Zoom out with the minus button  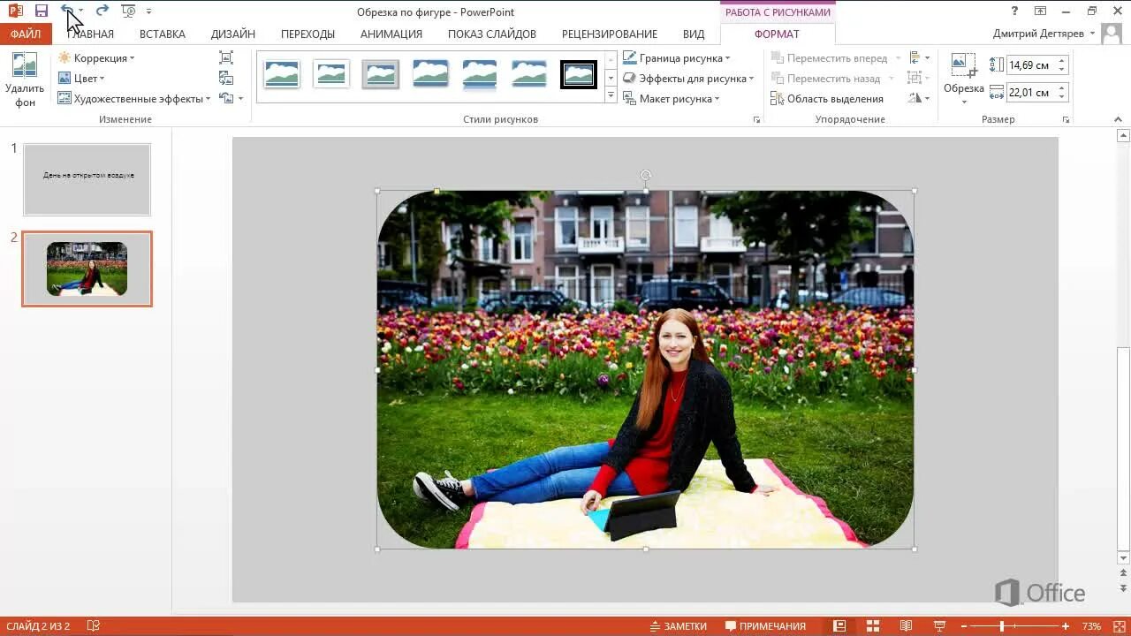(963, 626)
